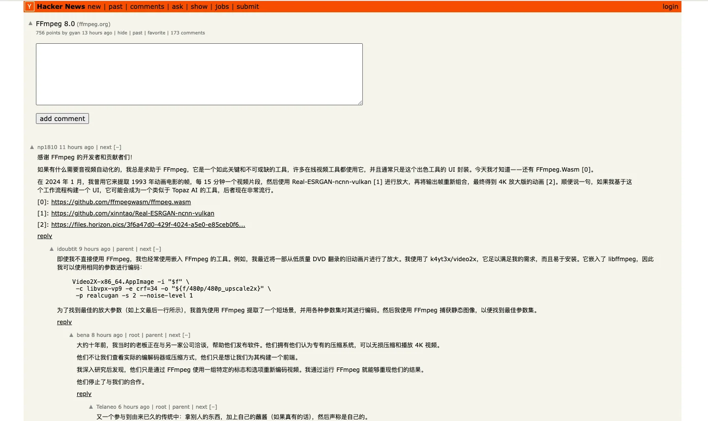The width and height of the screenshot is (708, 421).
Task: Go to root from bena's comment
Action: 134,335
